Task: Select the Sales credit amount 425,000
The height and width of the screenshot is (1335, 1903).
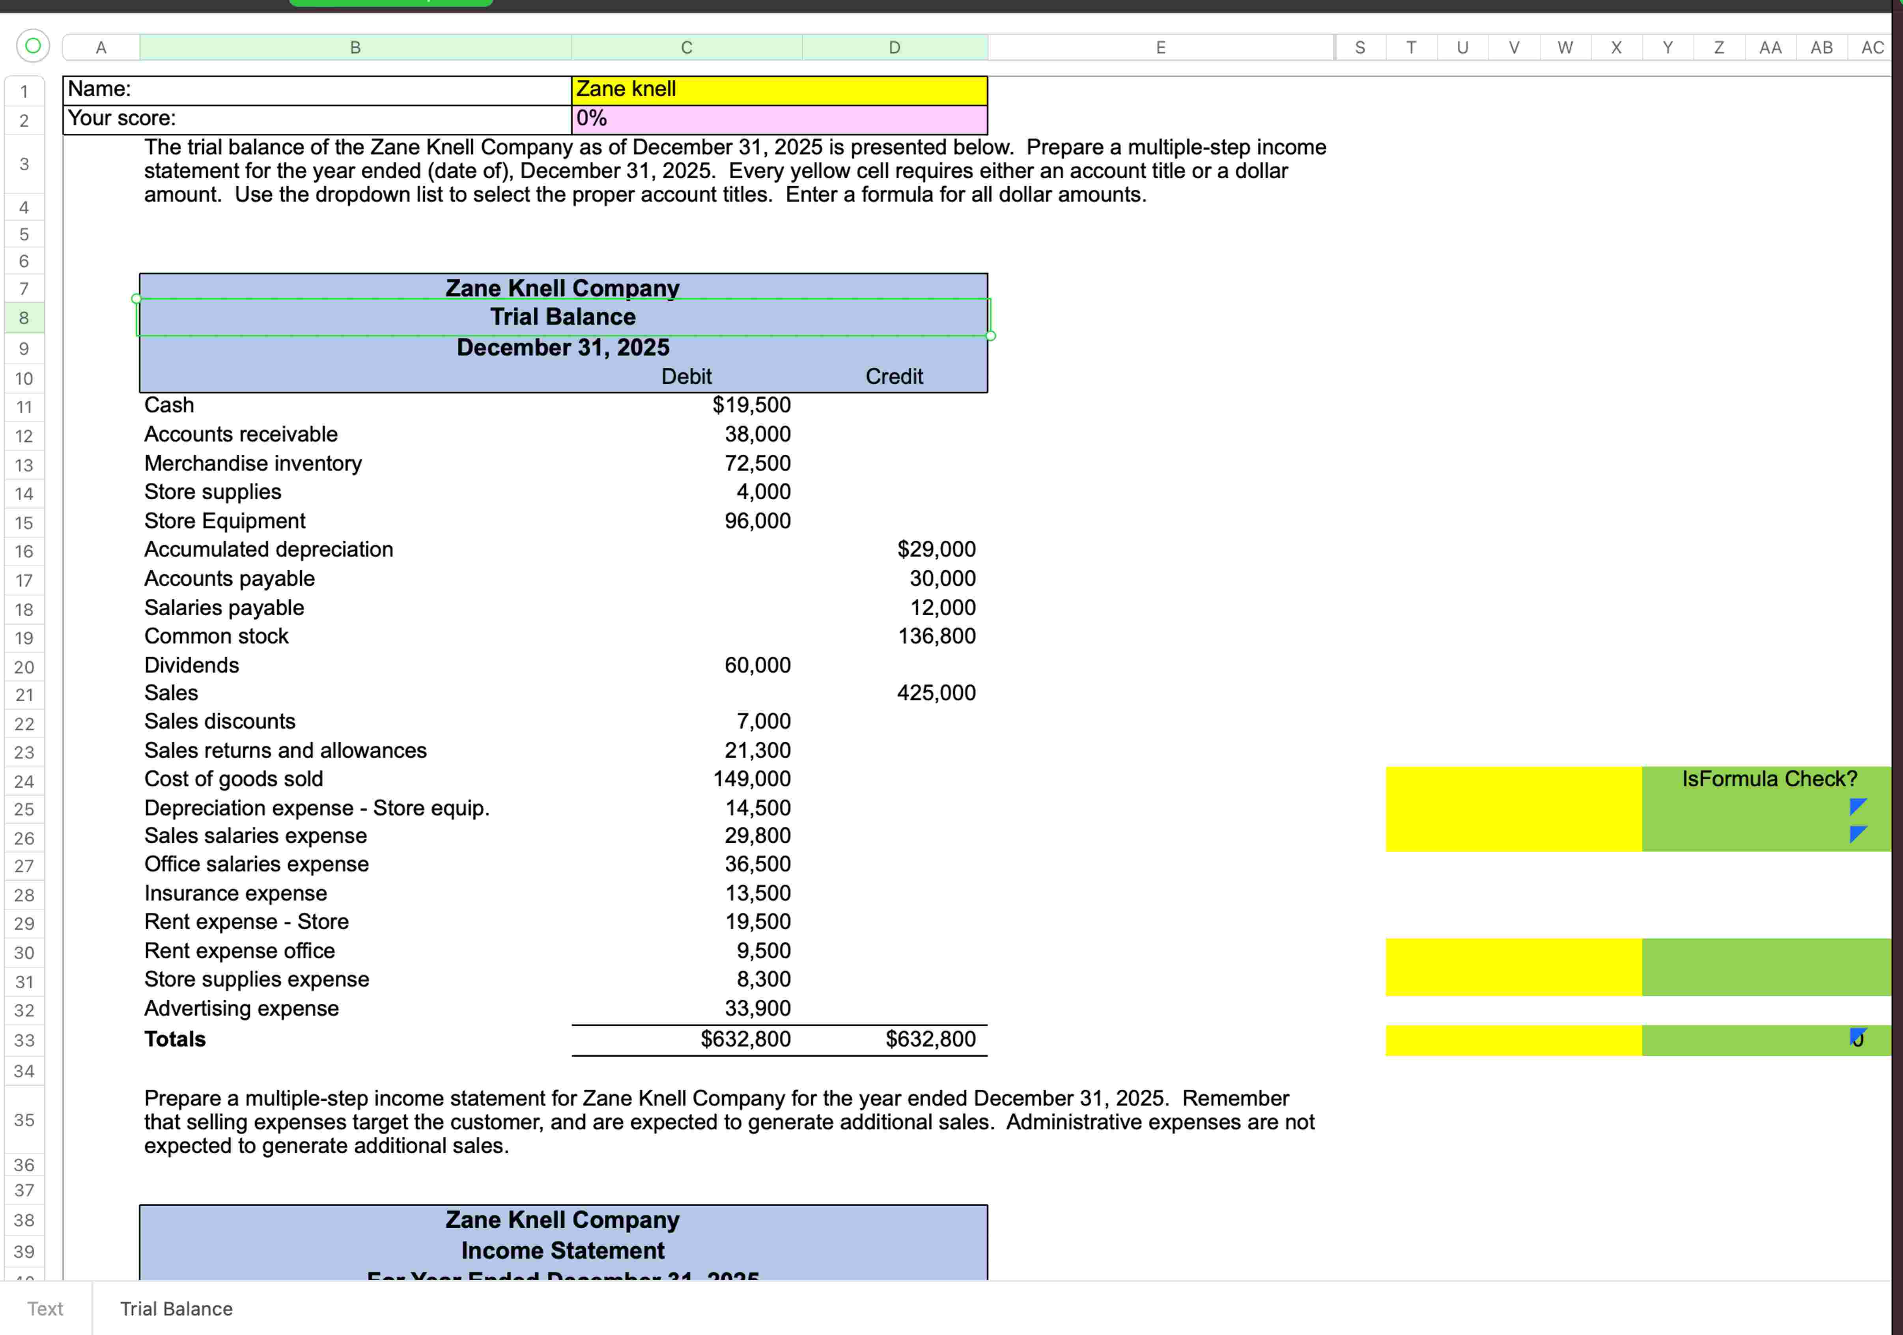Action: pos(936,693)
